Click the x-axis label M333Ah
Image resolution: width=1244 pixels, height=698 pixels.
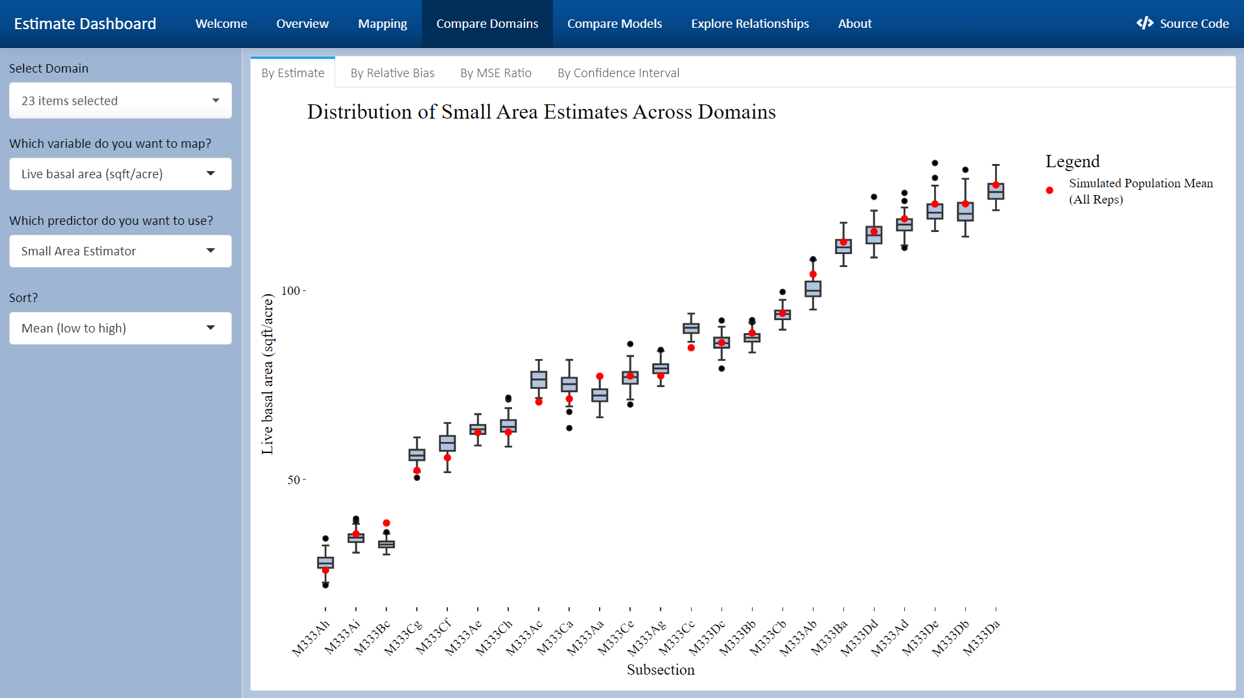click(x=311, y=638)
